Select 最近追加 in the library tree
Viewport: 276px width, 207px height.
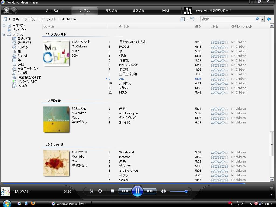point(24,39)
